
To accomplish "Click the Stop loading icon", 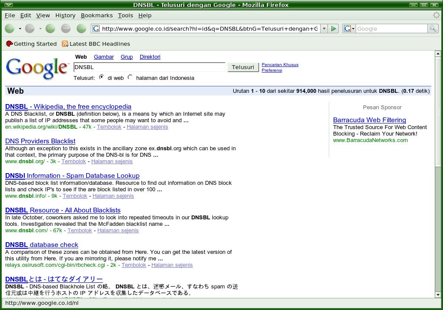I will (66, 28).
